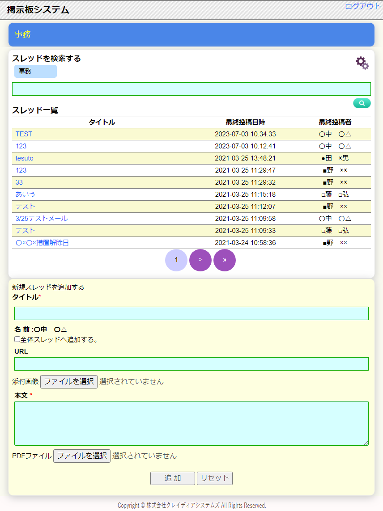Go to next page arrow

pos(200,260)
